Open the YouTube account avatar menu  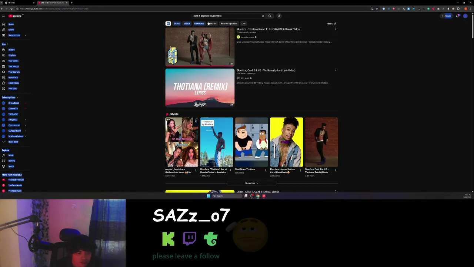point(465,16)
